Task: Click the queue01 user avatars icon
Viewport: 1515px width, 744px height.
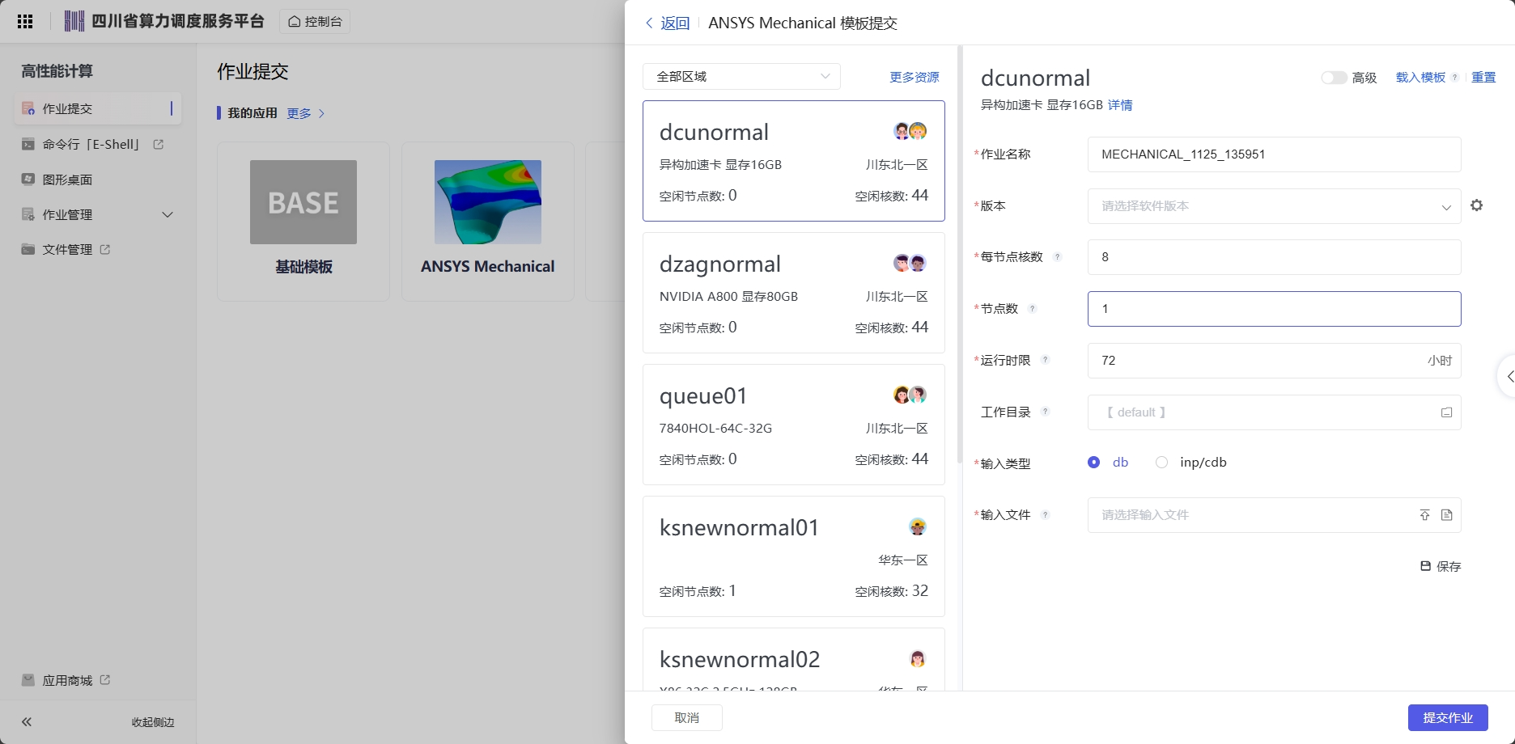Action: [910, 395]
